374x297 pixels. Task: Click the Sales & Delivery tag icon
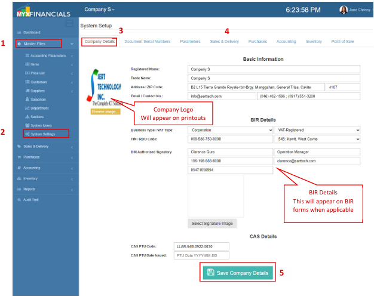19,147
